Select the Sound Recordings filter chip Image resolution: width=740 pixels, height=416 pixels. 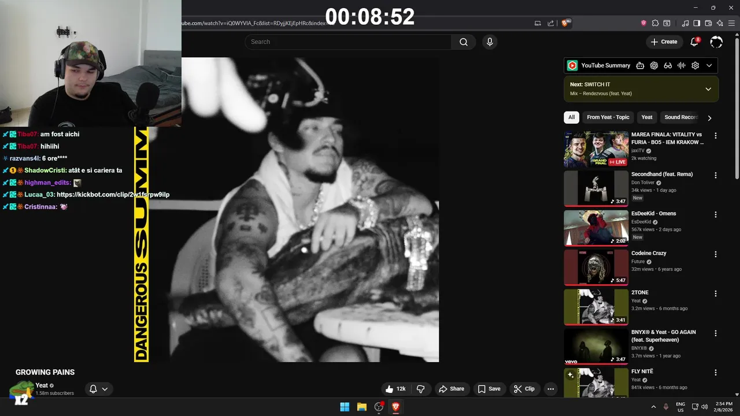(681, 117)
